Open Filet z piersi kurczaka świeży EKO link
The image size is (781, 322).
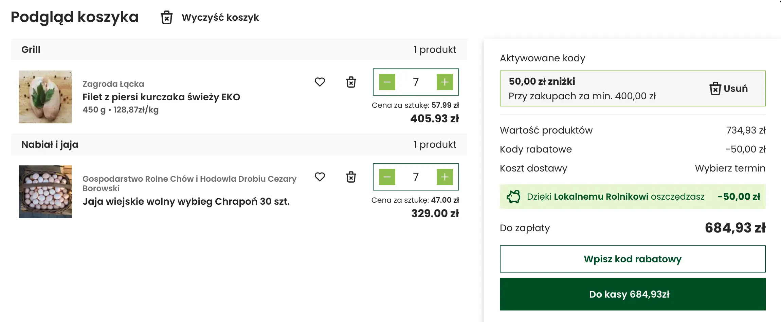161,97
